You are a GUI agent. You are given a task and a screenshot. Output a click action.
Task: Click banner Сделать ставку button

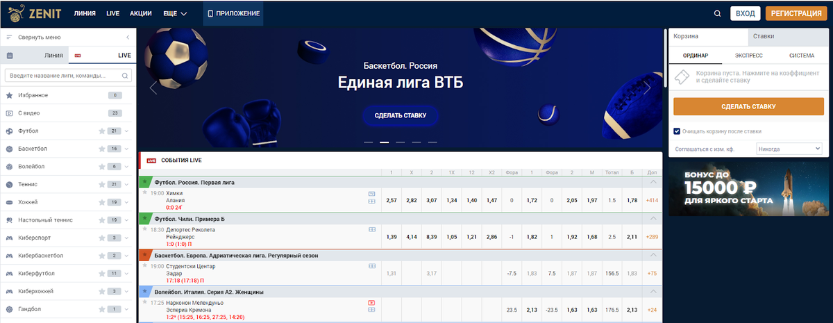pos(401,115)
